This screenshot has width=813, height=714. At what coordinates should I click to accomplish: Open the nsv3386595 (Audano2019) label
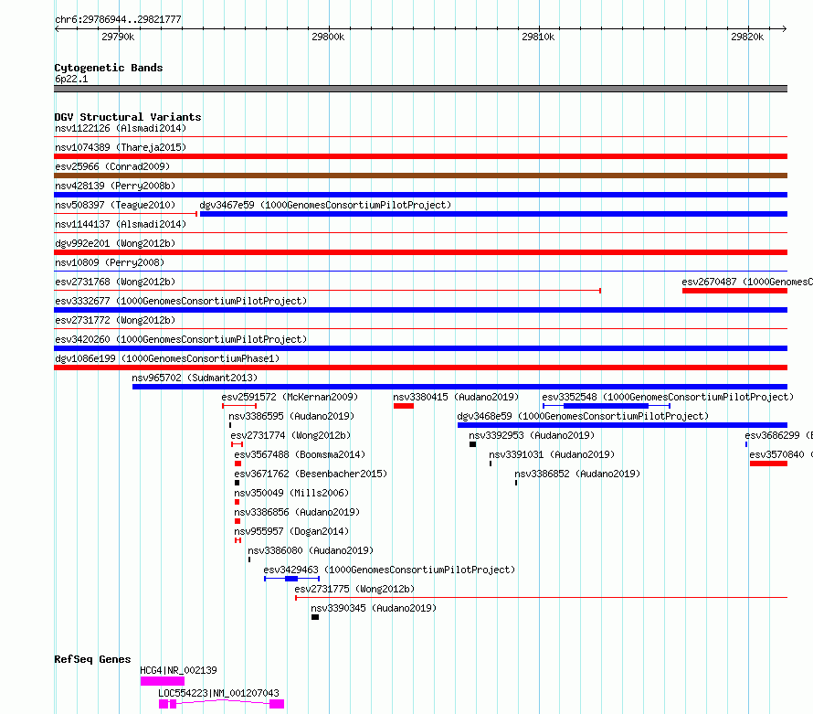pos(291,416)
